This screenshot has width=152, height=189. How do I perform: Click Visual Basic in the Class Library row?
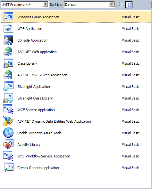click(x=131, y=63)
